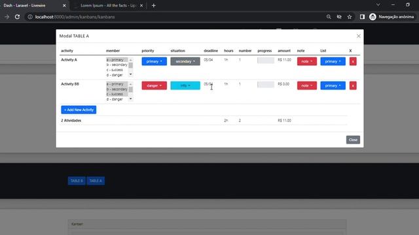This screenshot has width=419, height=235.
Task: Click the incognito profile avatar icon
Action: click(373, 17)
